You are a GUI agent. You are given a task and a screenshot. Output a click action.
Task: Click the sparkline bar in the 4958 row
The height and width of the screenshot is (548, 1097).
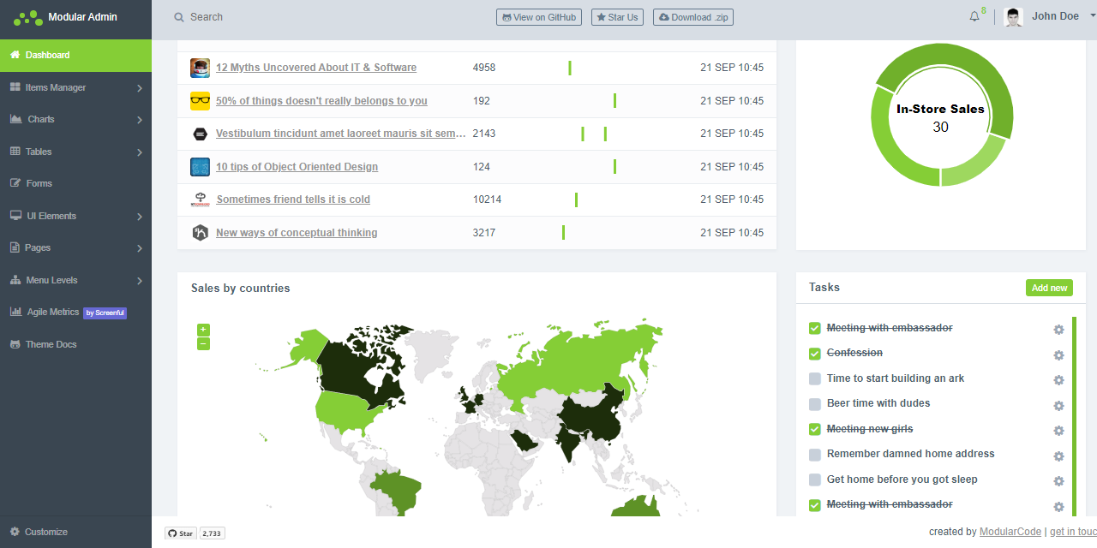pos(570,68)
